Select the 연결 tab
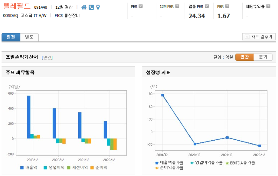Image resolution: width=278 pixels, height=176 pixels. [x=11, y=37]
